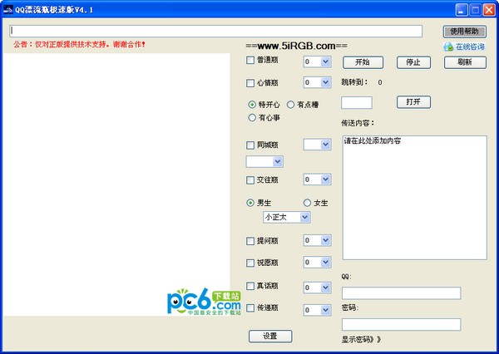The width and height of the screenshot is (499, 354).
Task: Click the 传送内容 message text area
Action: pyautogui.click(x=414, y=198)
